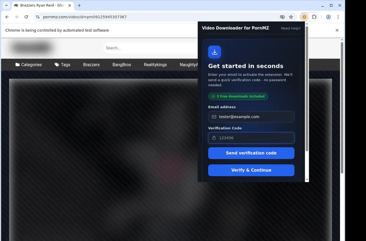
Task: Click the 3 free downloads included badge
Action: point(238,96)
